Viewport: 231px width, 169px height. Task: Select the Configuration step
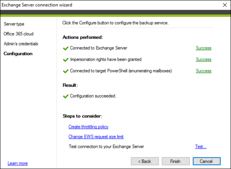click(x=18, y=54)
